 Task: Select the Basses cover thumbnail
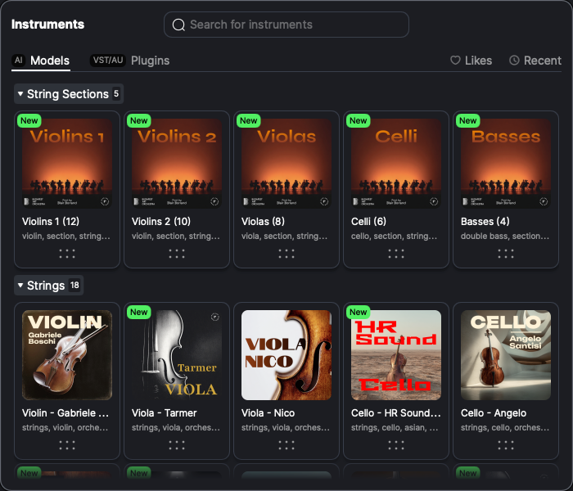click(x=506, y=164)
